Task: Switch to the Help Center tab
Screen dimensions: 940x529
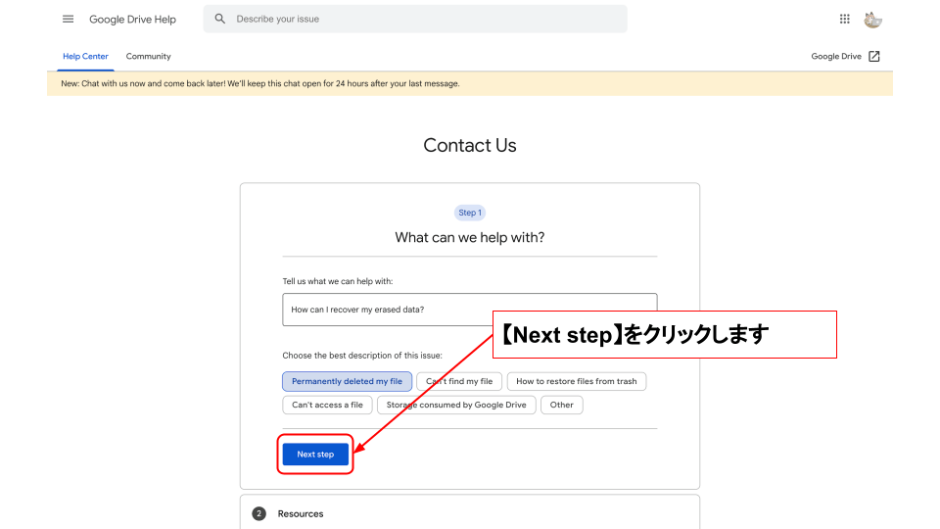Action: [x=85, y=57]
